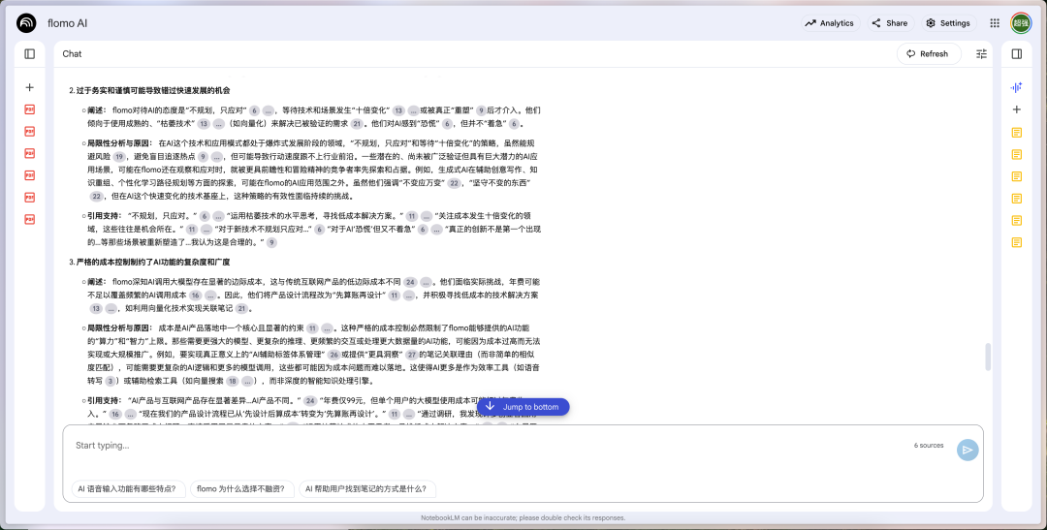
Task: Click heading "3. 严格的成本控制制约了AI功能的复杂度和广度"
Action: [x=149, y=263]
